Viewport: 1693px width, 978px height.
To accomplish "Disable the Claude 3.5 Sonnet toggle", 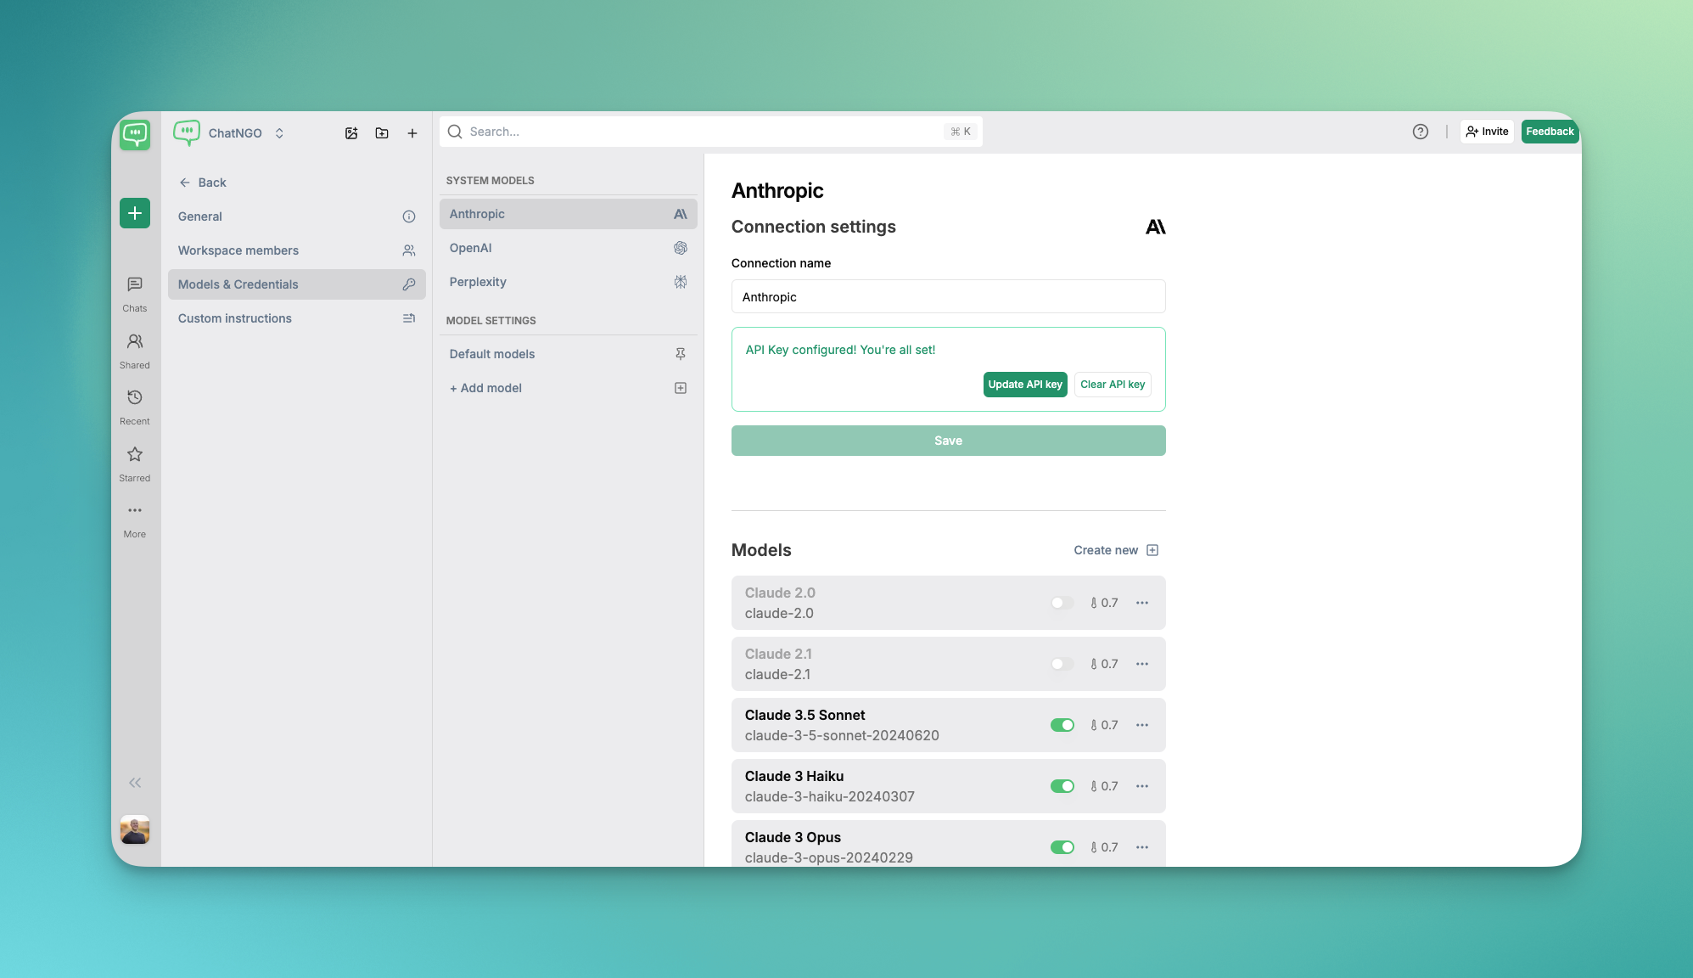I will click(1062, 725).
